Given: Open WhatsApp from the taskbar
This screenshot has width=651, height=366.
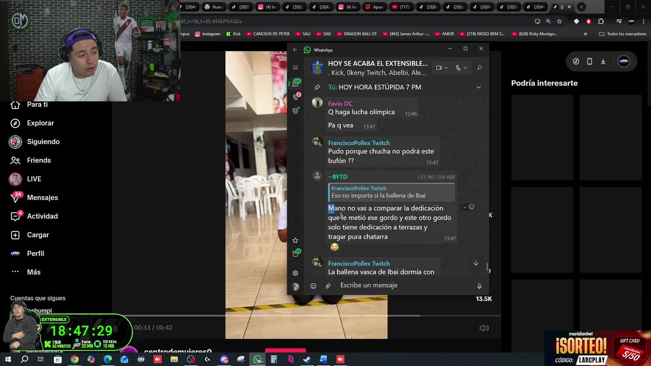Looking at the screenshot, I should point(258,359).
